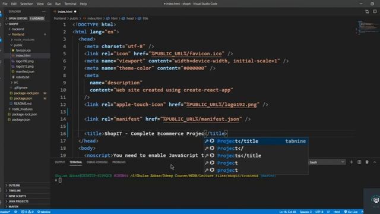Collapse the SHOPIT root folder

click(13, 24)
